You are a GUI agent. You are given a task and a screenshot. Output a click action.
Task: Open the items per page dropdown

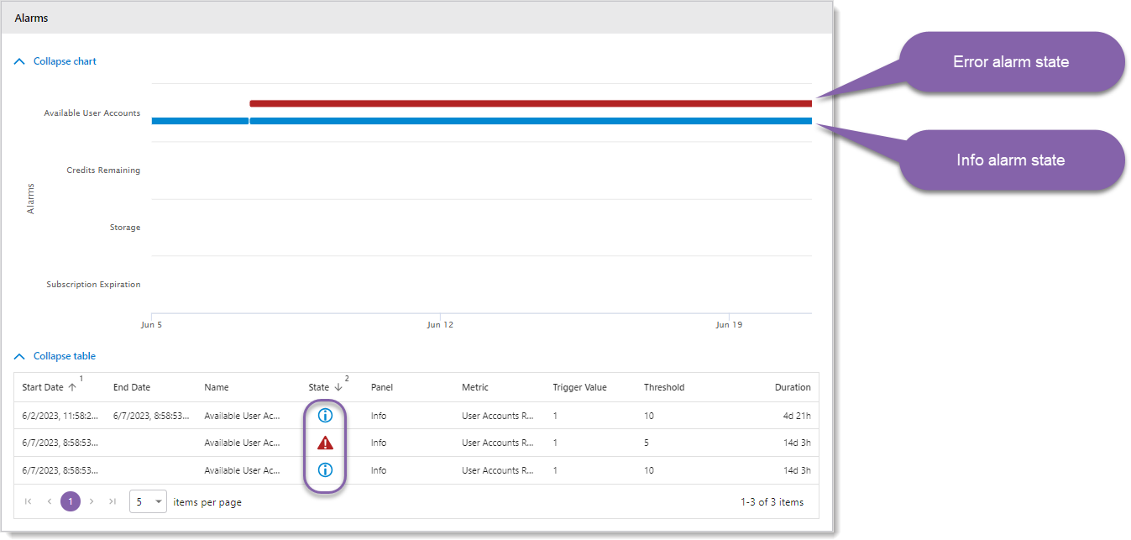(148, 501)
